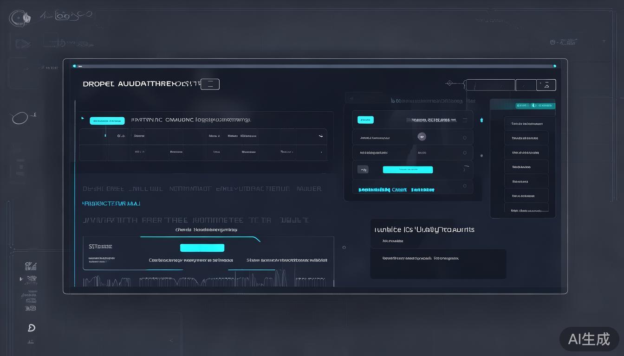
Task: Toggle the radio circle beside cyan highlighted text row
Action: click(x=465, y=186)
